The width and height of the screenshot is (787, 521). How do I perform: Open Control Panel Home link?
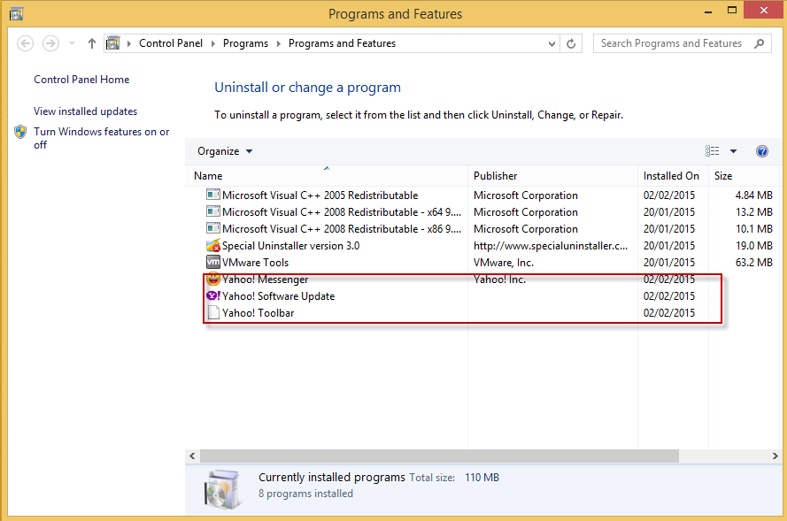tap(81, 80)
